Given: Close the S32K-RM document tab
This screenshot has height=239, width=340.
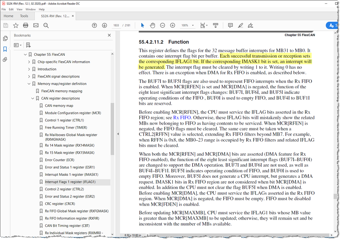Looking at the screenshot, I should pos(73,16).
